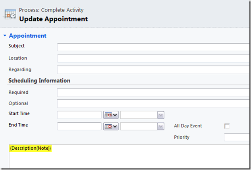Viewport: 251px width, 170px height.
Task: Collapse the Appointment section triangle
Action: [x=5, y=36]
